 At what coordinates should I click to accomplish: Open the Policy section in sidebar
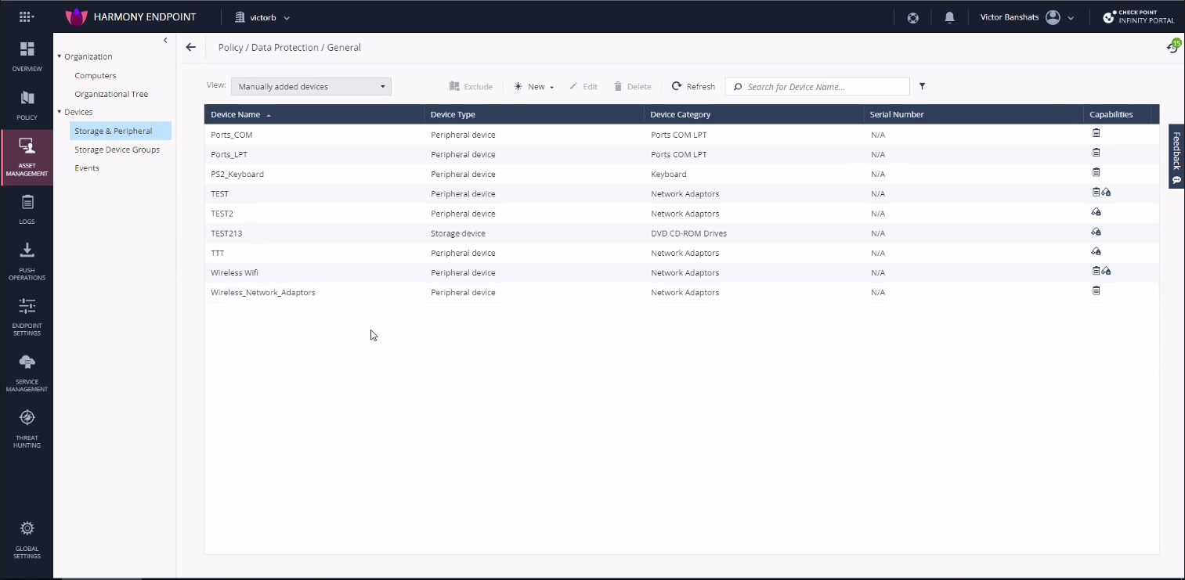(27, 105)
